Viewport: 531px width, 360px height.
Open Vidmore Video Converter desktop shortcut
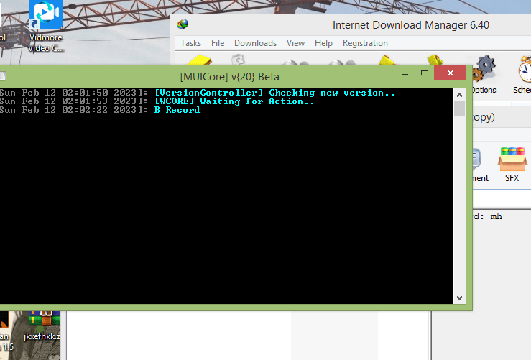(46, 27)
